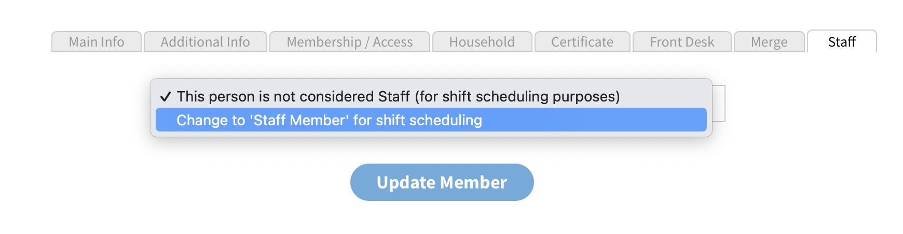
Task: Open the Merge tab
Action: (769, 42)
